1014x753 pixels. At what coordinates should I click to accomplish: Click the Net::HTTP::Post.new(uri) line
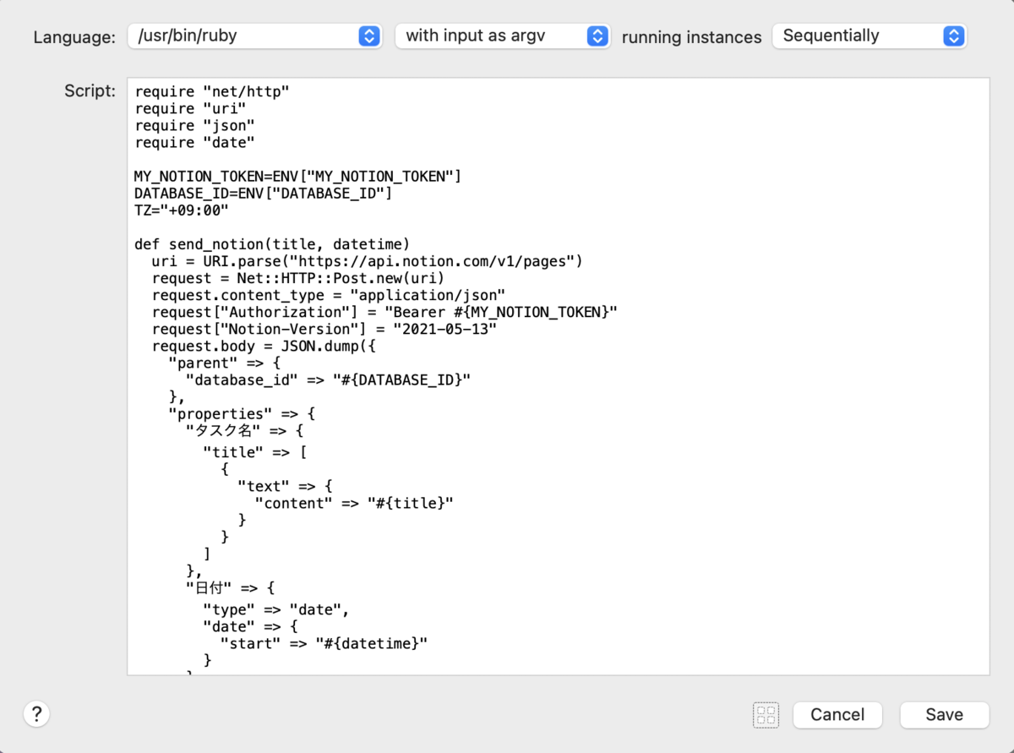pos(298,278)
